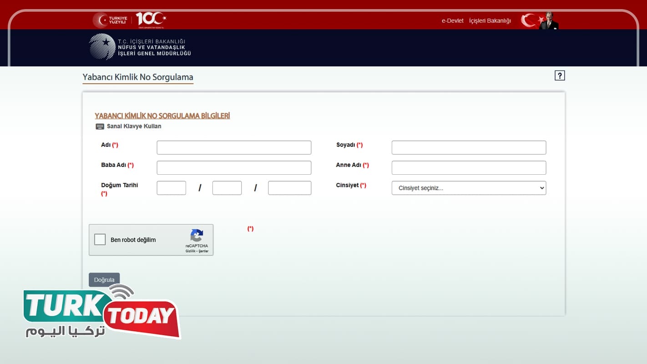Viewport: 647px width, 364px height.
Task: Click the 100th anniversary logo
Action: 151,19
